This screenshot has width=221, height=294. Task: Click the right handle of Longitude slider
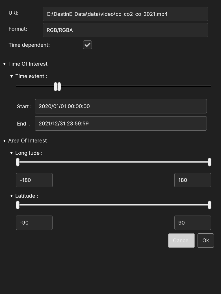click(x=209, y=162)
